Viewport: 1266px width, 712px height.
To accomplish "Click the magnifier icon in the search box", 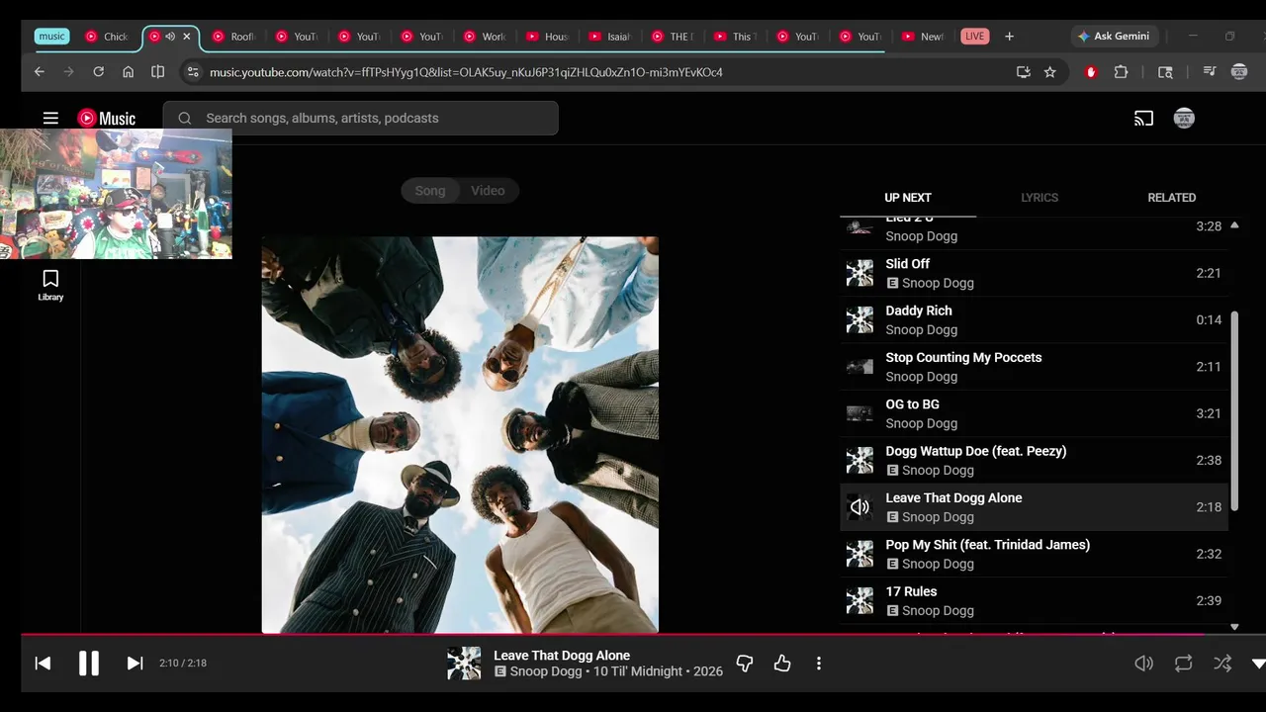I will [x=185, y=118].
